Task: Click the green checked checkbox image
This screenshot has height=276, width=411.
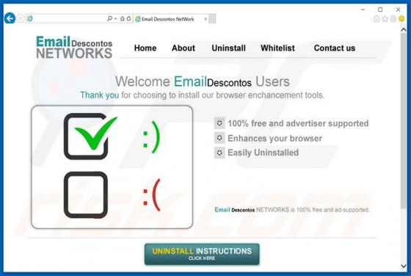Action: 90,137
